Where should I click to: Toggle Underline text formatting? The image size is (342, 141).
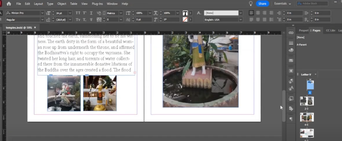pyautogui.click(x=92, y=13)
